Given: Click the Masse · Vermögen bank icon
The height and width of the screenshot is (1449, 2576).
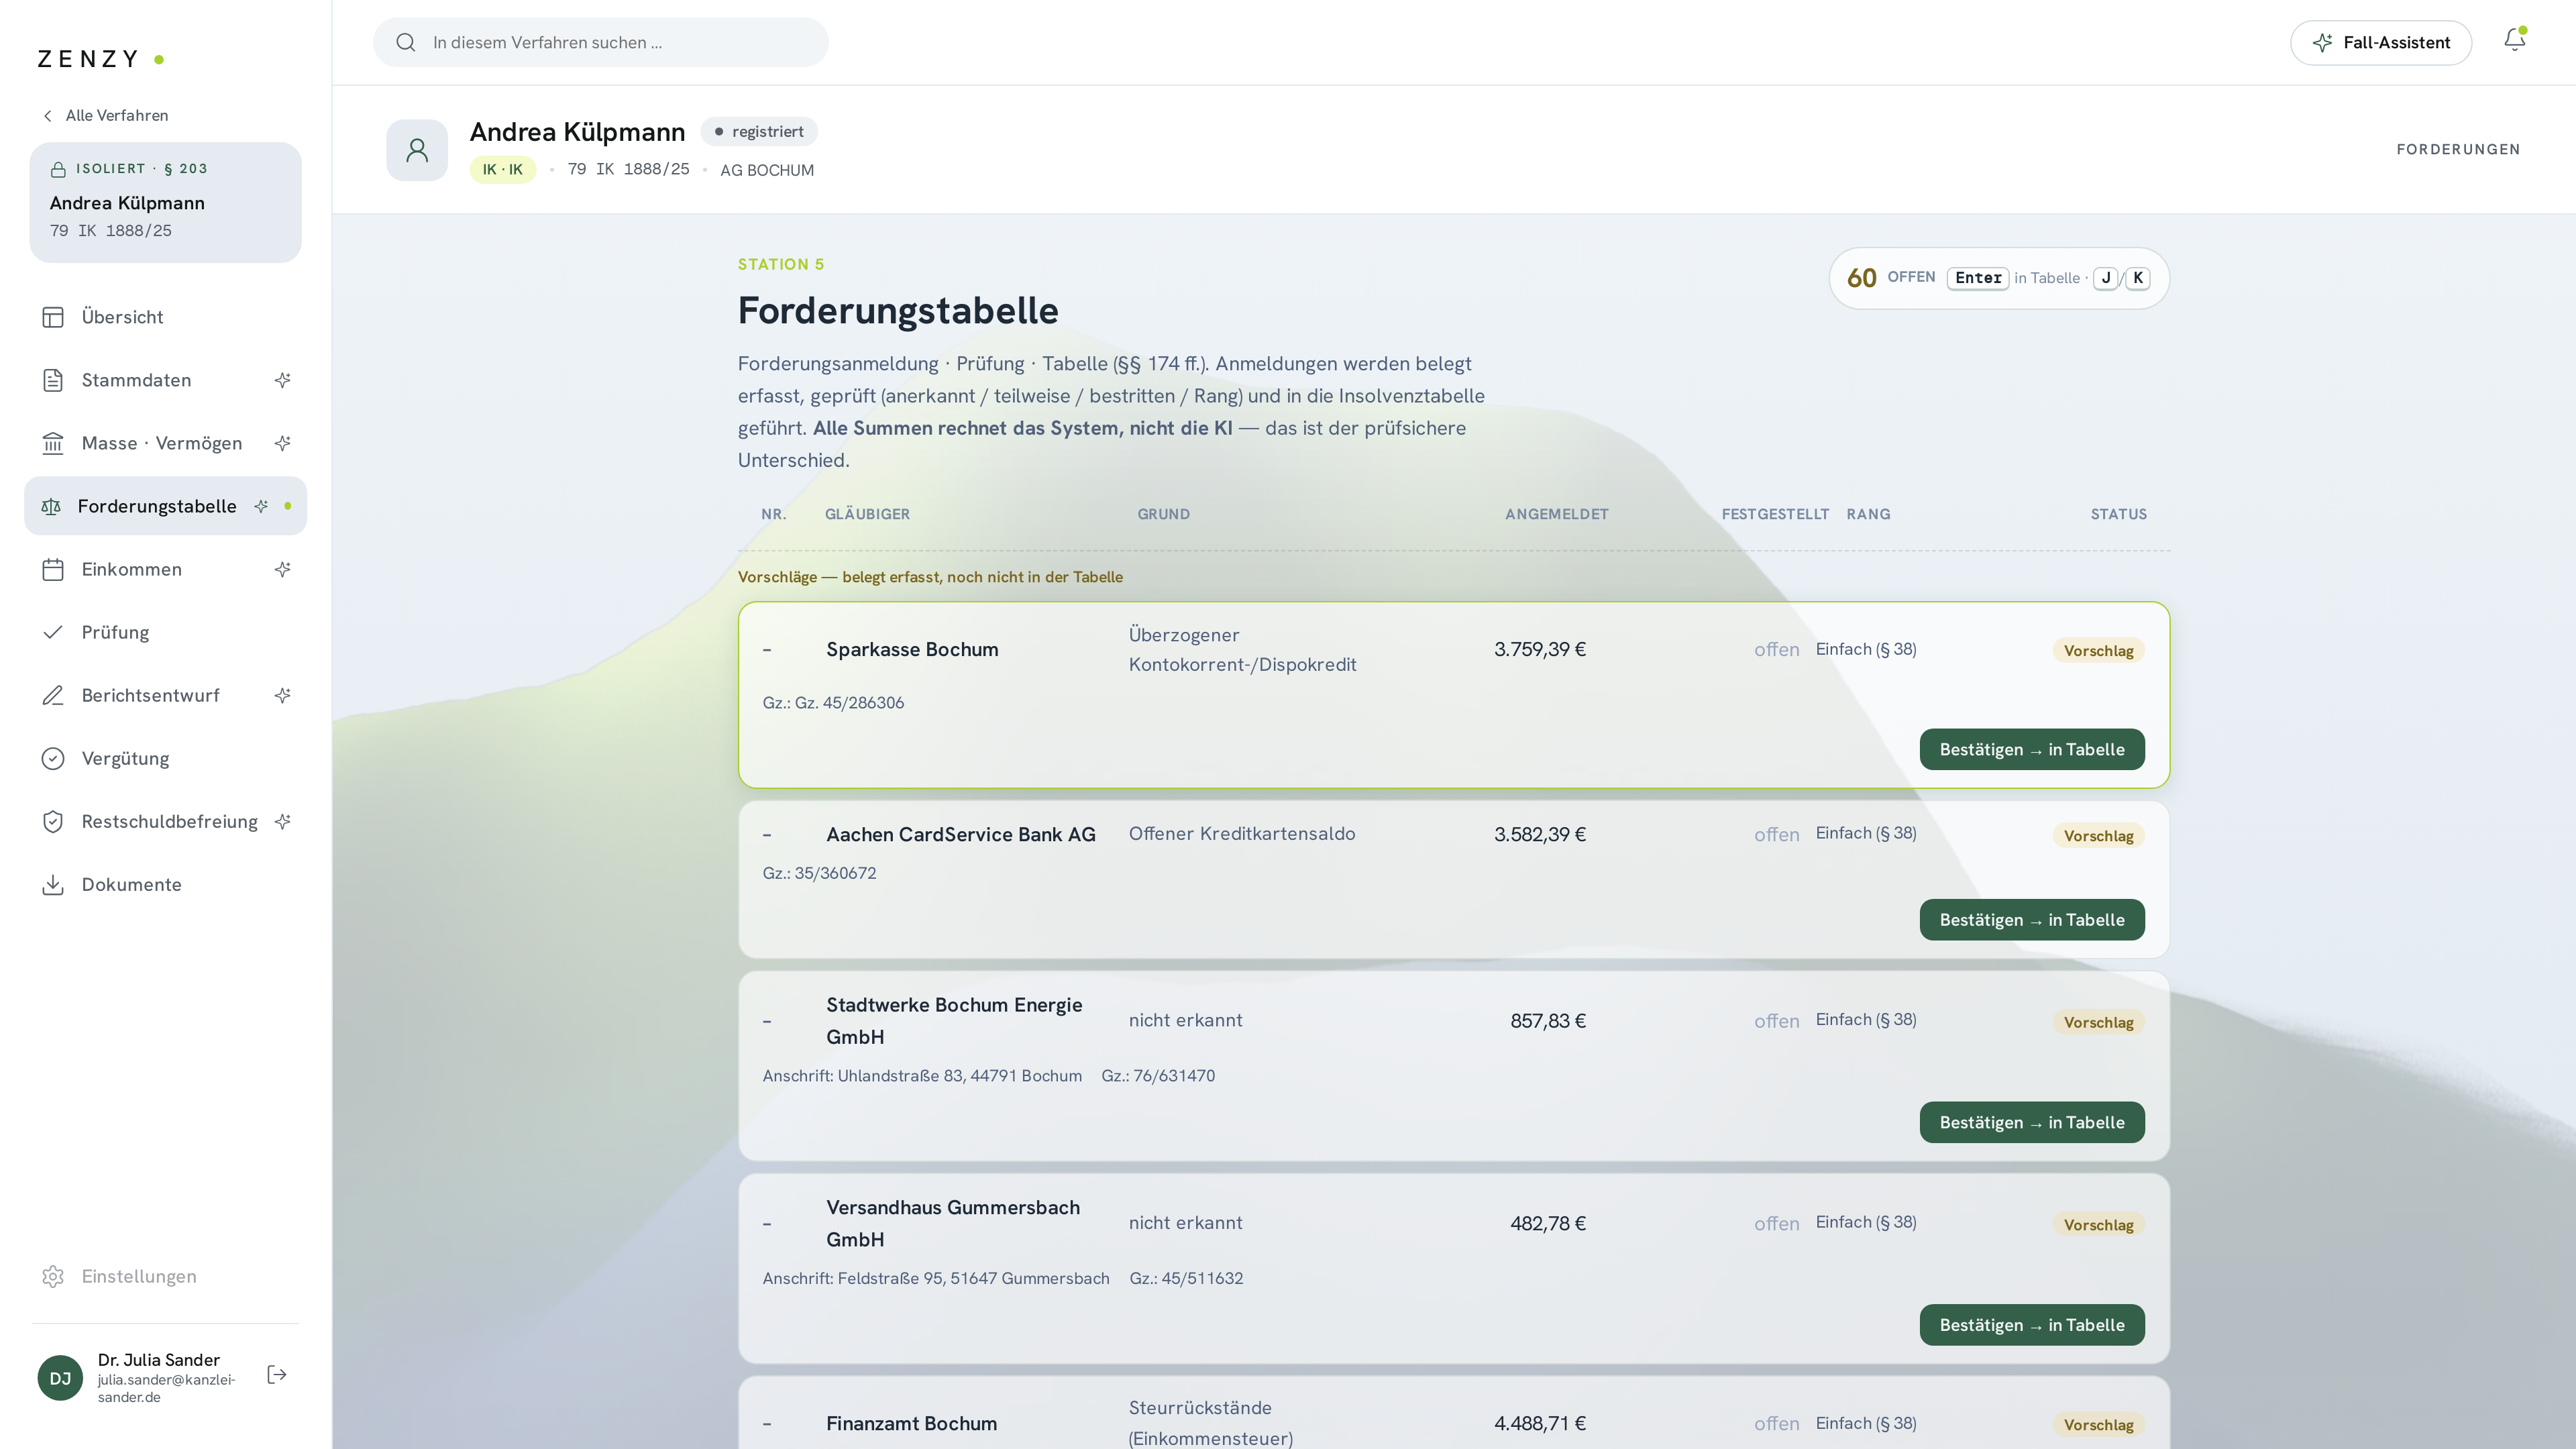Looking at the screenshot, I should pos(53,443).
